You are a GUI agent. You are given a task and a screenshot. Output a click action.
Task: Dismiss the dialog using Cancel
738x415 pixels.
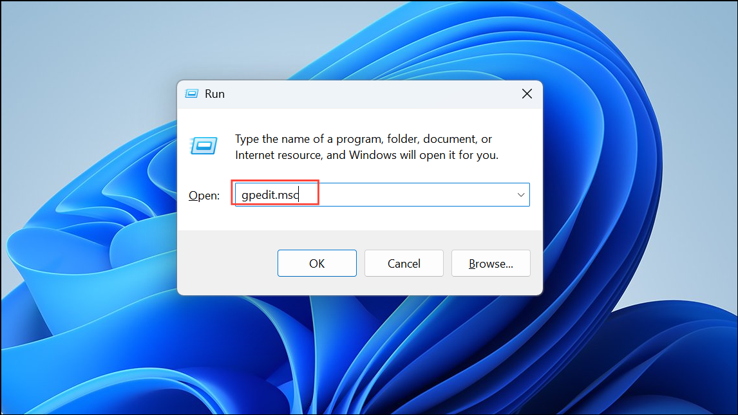404,263
